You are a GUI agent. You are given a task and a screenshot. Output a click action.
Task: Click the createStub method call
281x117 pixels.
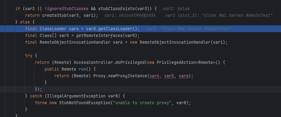click(x=53, y=16)
